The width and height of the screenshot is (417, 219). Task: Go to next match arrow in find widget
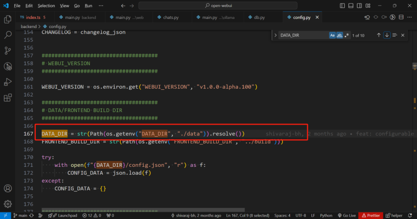387,35
